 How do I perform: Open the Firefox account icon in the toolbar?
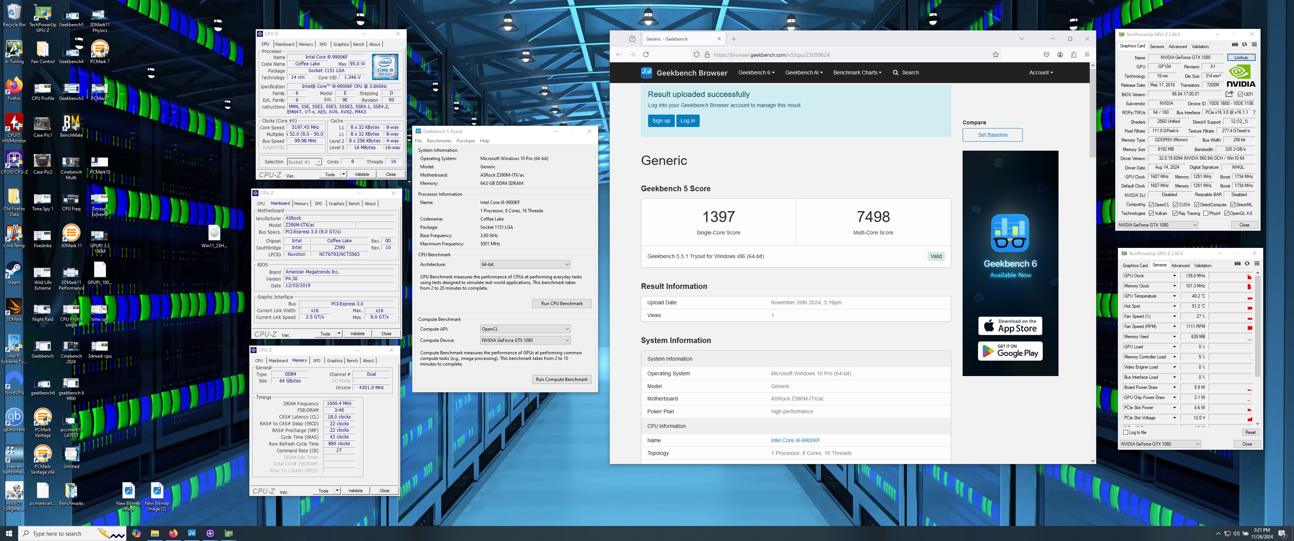[x=1060, y=55]
